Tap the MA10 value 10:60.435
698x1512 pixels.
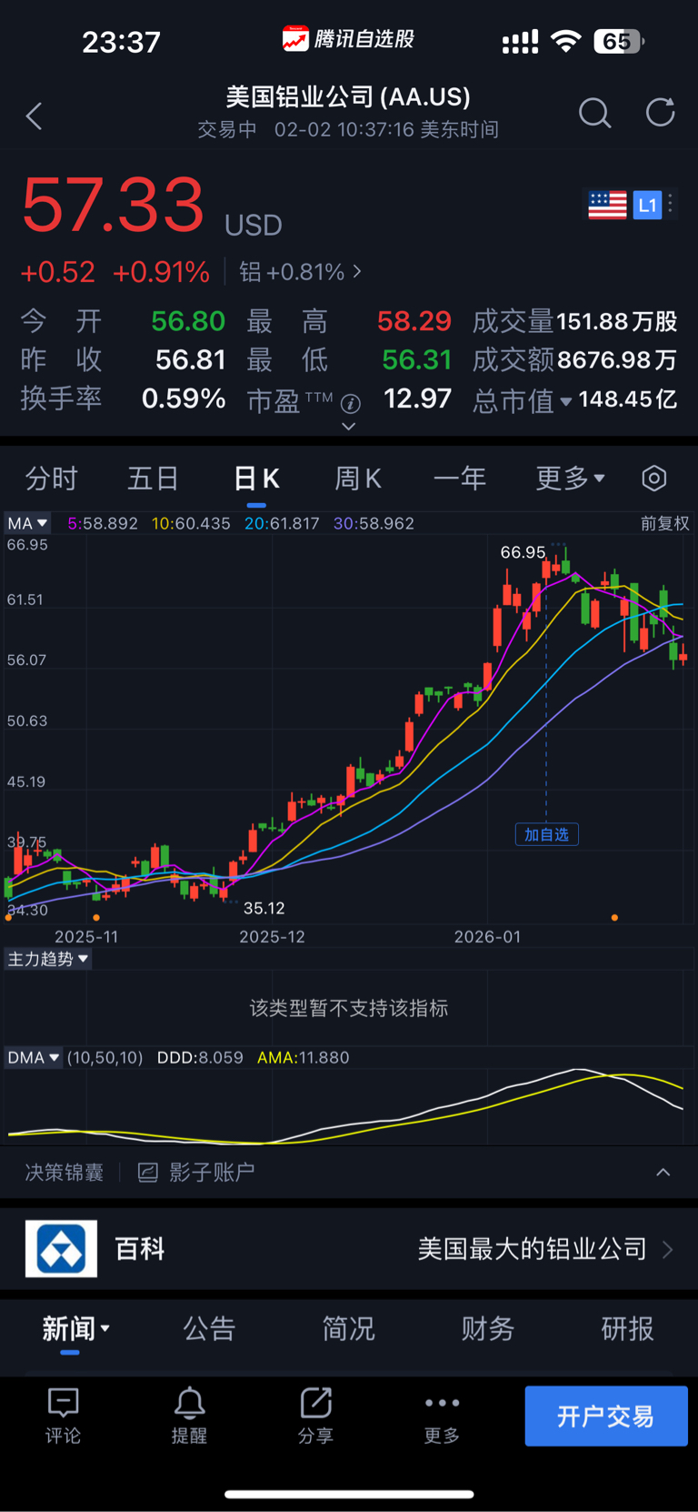pyautogui.click(x=191, y=523)
